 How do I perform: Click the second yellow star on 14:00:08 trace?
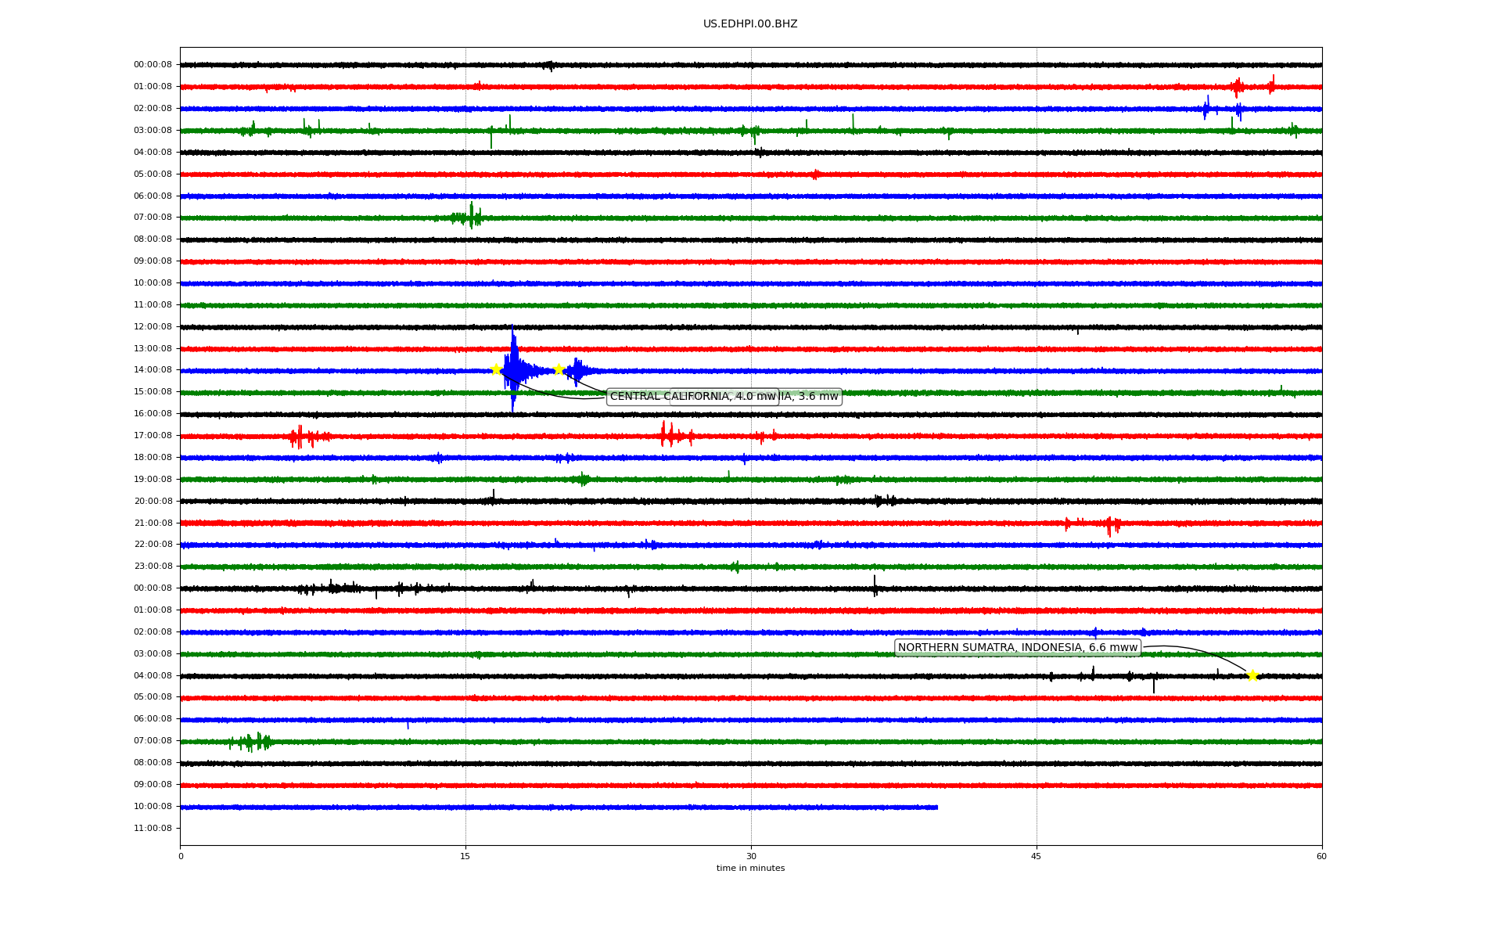point(559,369)
